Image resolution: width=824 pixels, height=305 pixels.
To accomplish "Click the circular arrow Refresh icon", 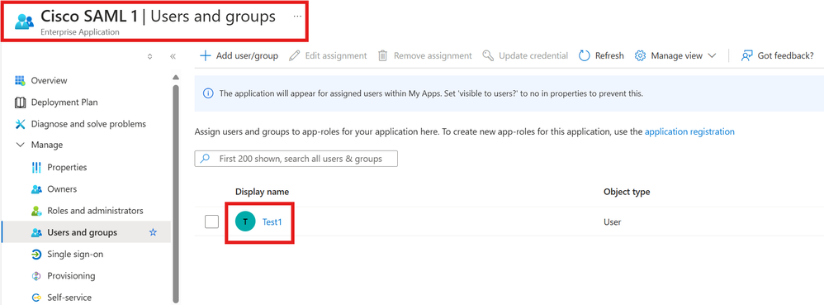I will [585, 55].
